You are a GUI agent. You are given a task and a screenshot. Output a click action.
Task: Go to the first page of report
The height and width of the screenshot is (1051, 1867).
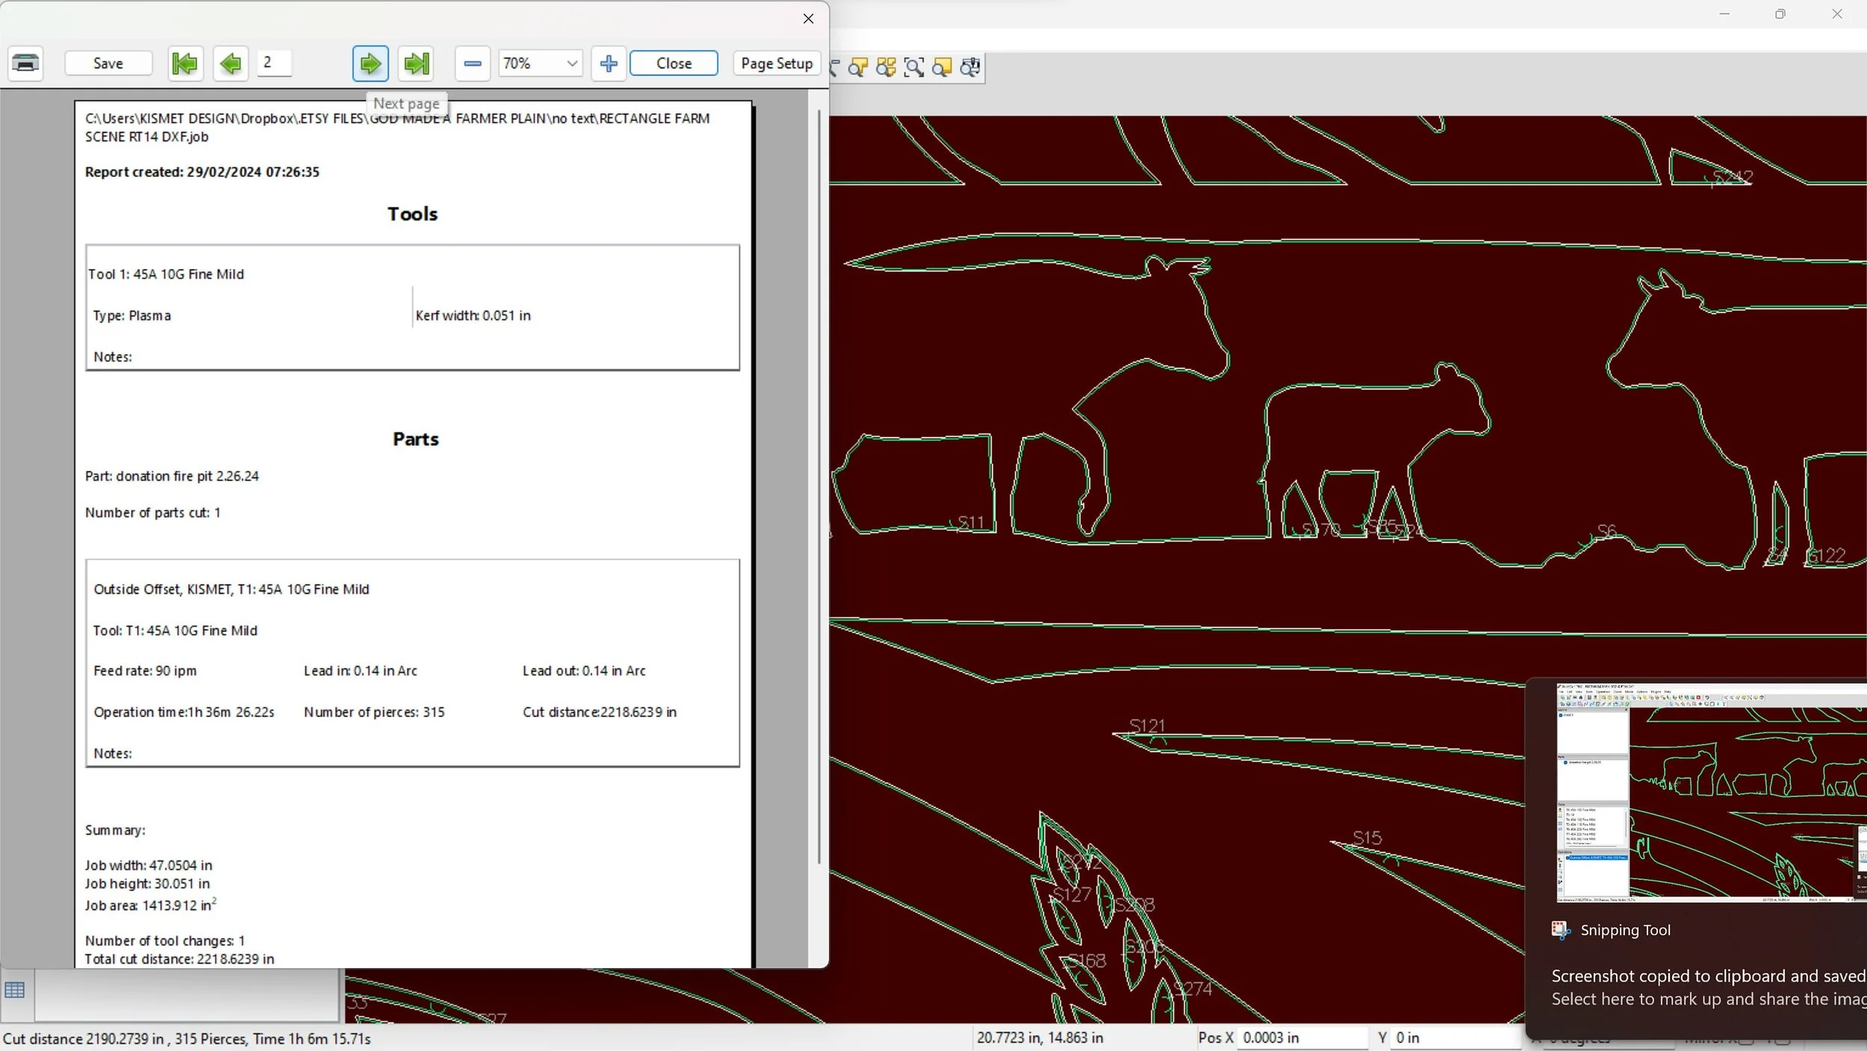(184, 63)
